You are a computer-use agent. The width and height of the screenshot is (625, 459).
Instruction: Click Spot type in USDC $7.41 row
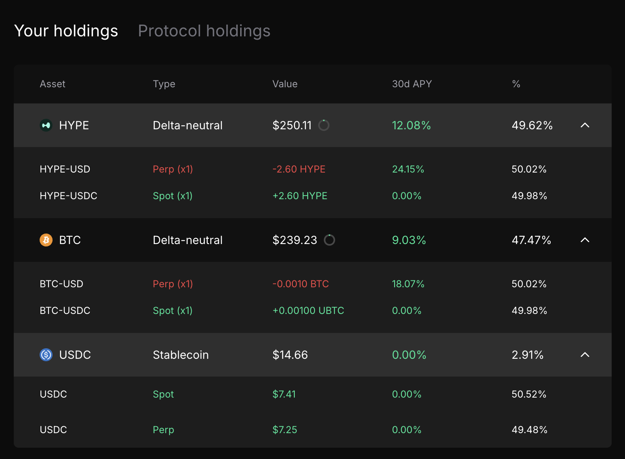pyautogui.click(x=163, y=394)
